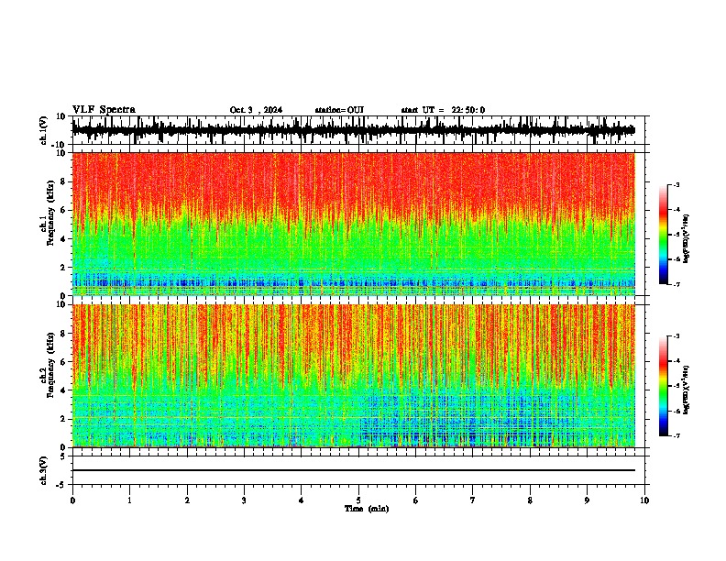Click the "VLF Spectra" title text
726x561 pixels.
click(104, 110)
